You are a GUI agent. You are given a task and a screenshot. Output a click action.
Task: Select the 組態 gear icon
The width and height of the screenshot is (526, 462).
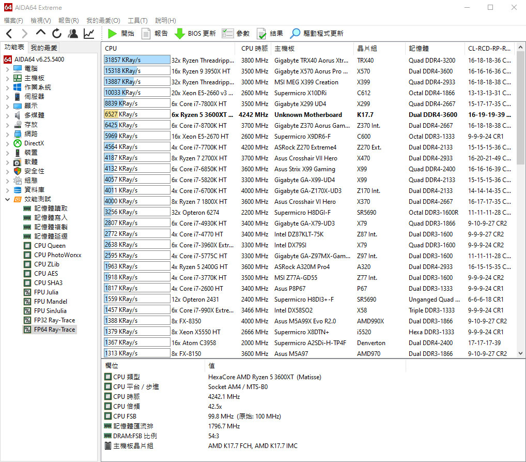click(18, 181)
